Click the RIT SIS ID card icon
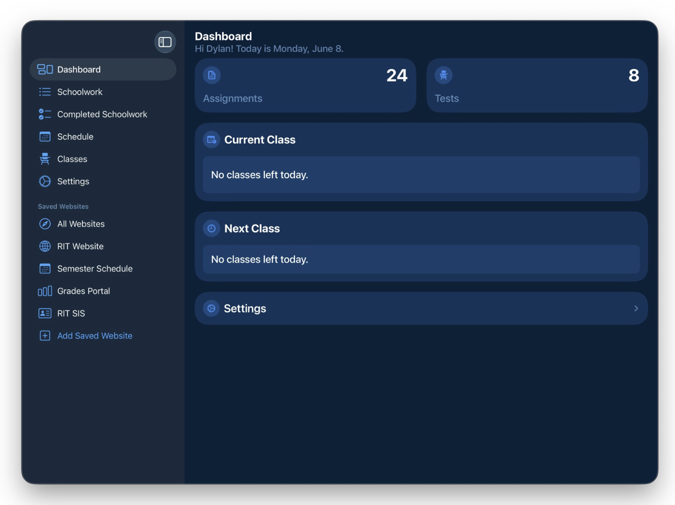Viewport: 675px width, 505px height. 45,313
